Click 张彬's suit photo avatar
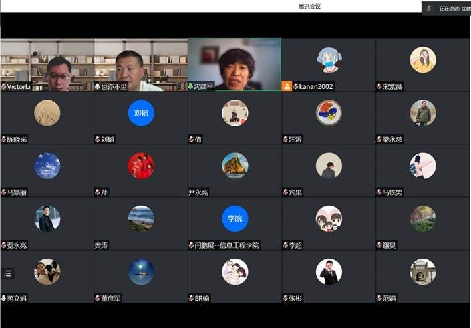The width and height of the screenshot is (471, 328). (329, 271)
